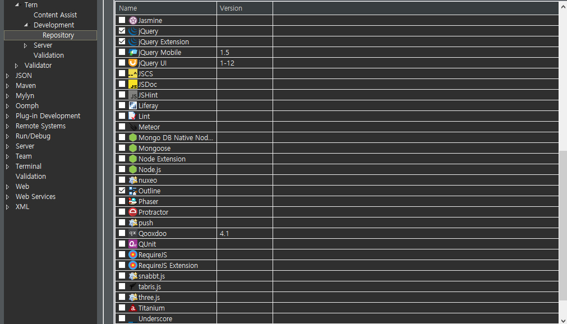This screenshot has width=567, height=324.
Task: Click the Jasmine module icon
Action: click(x=133, y=20)
